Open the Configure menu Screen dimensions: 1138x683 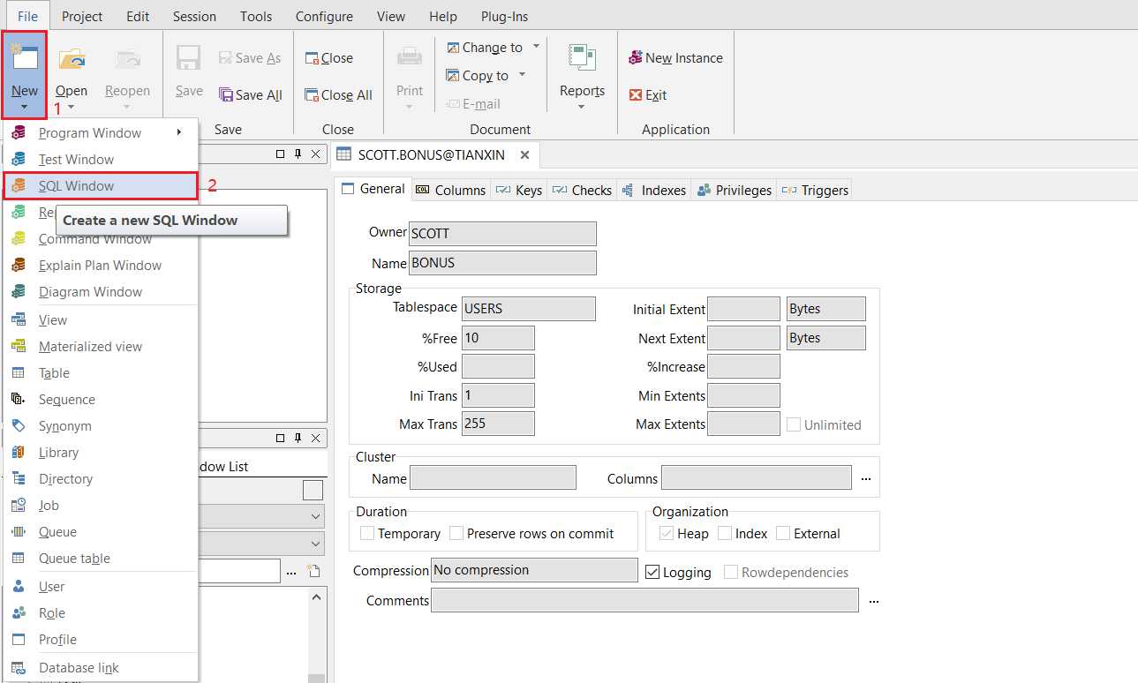click(x=324, y=16)
